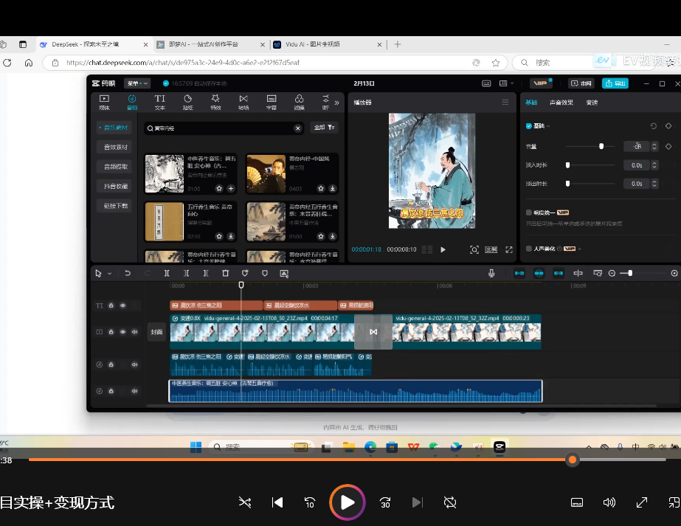Click the 淡出时长 stepper arrows
Image resolution: width=681 pixels, height=526 pixels.
[654, 184]
